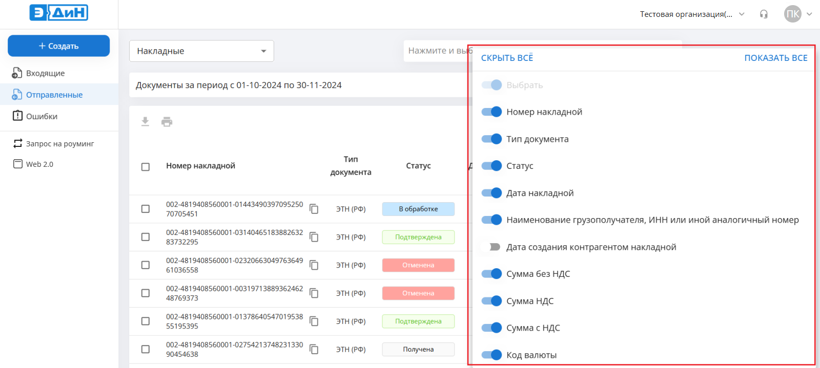Toggle off the Статус column switch

point(491,166)
